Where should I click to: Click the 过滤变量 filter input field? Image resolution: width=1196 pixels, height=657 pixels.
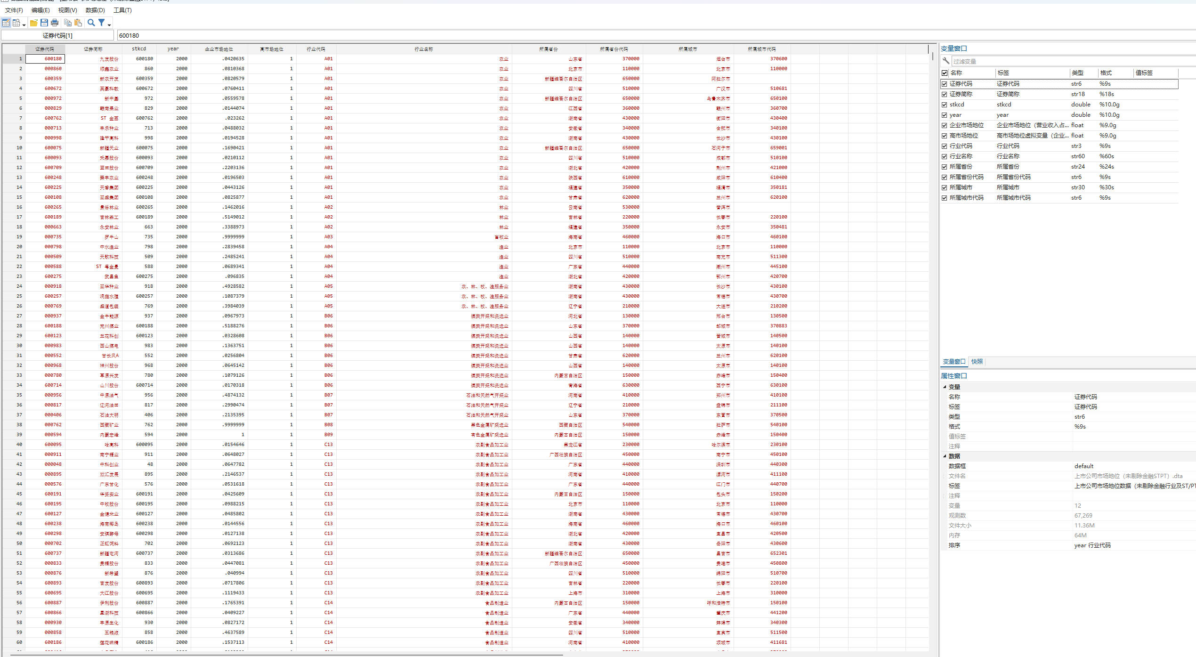click(x=1069, y=61)
